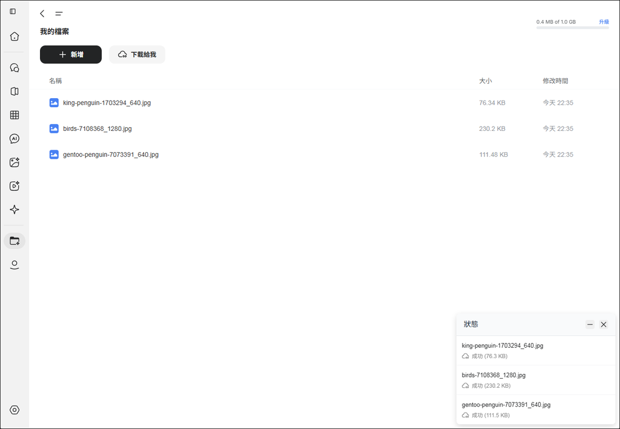This screenshot has height=429, width=620.
Task: Click 成功 (230.2 KB) status text
Action: click(491, 386)
